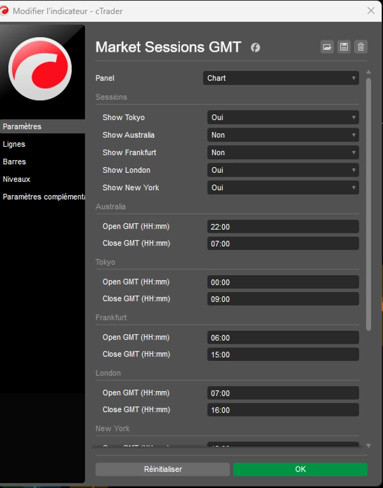
Task: Click the Australia section header
Action: point(110,207)
